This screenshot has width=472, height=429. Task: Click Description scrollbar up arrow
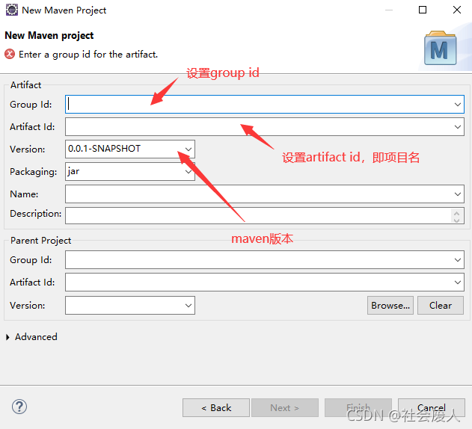[456, 213]
